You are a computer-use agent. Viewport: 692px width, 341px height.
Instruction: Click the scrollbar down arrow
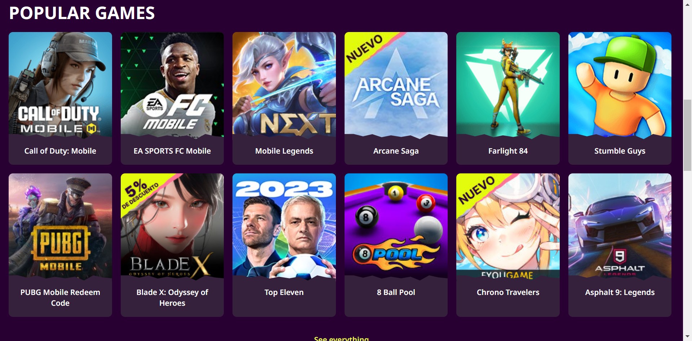click(687, 337)
